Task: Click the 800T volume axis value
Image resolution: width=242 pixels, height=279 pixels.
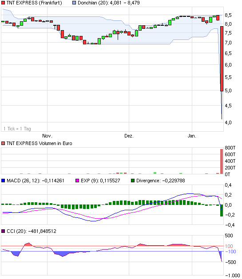Action: pos(230,148)
